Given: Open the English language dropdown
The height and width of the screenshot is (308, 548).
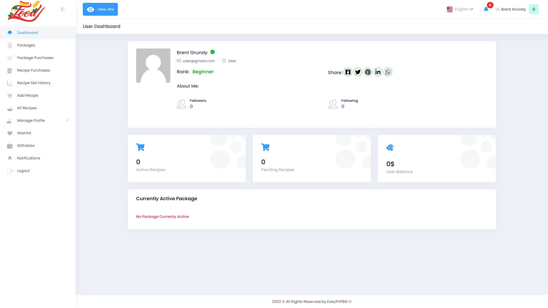Looking at the screenshot, I should tap(460, 9).
